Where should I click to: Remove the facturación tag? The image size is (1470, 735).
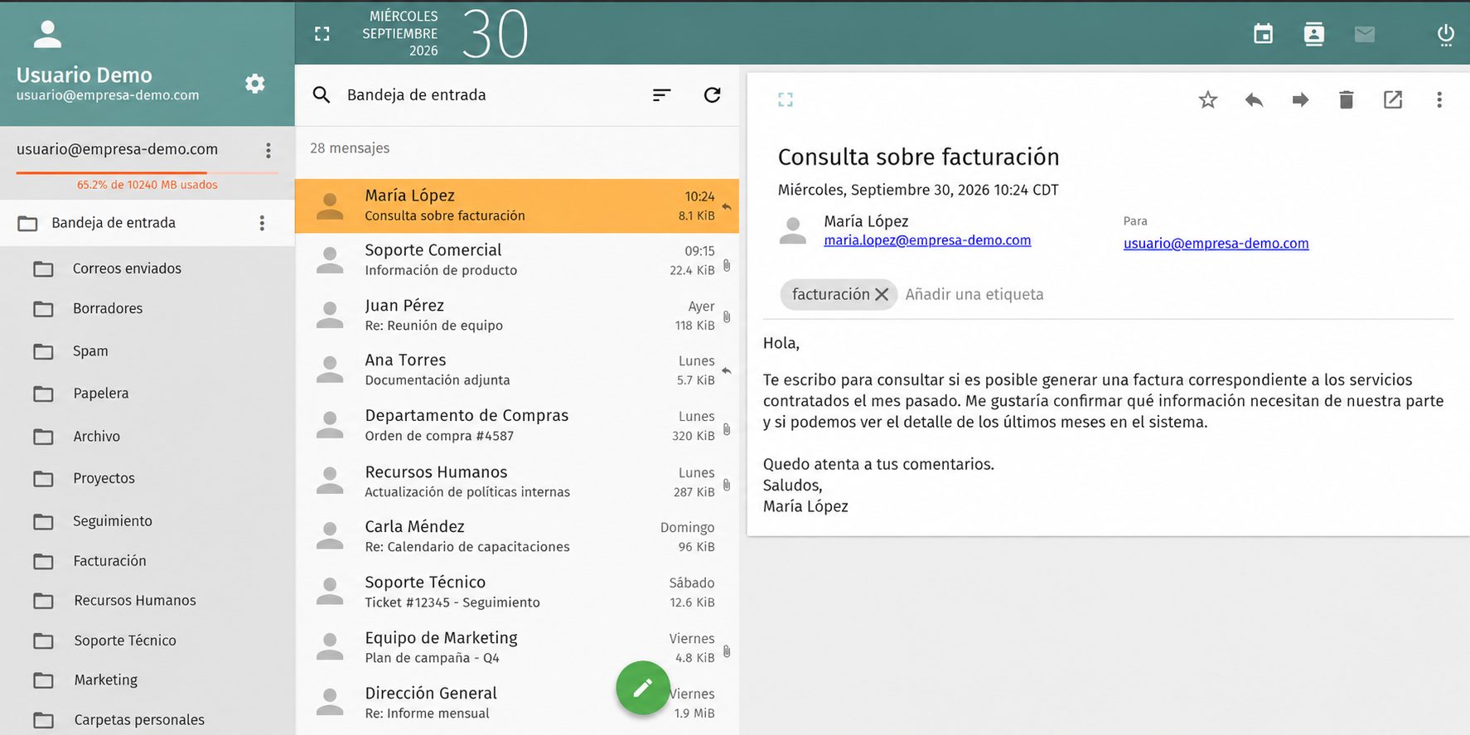[882, 294]
